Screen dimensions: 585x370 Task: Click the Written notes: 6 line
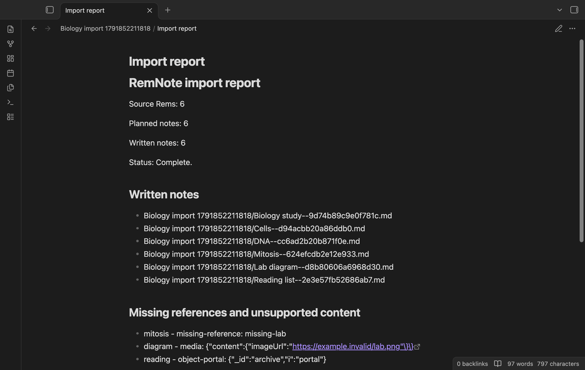pos(157,143)
